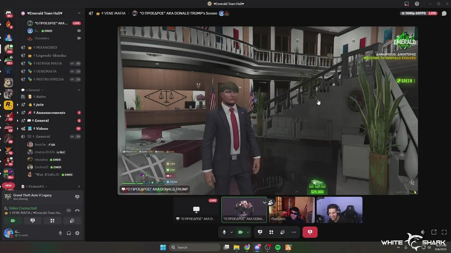Viewport: 451px width, 253px height.
Task: Deafen using the headphones icon
Action: (x=69, y=233)
